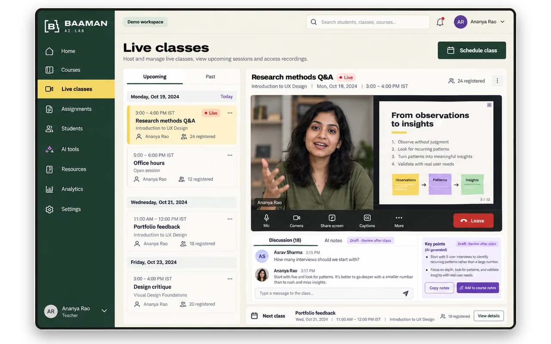Open the More options in video toolbar

[x=399, y=221]
